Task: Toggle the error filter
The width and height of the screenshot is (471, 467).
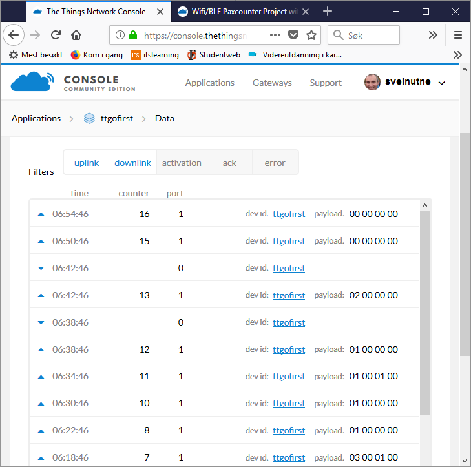Action: [x=275, y=163]
